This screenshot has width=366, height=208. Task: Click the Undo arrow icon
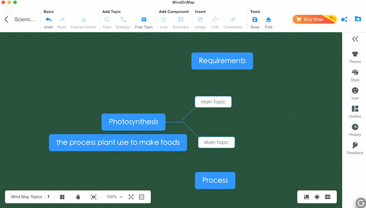[48, 20]
